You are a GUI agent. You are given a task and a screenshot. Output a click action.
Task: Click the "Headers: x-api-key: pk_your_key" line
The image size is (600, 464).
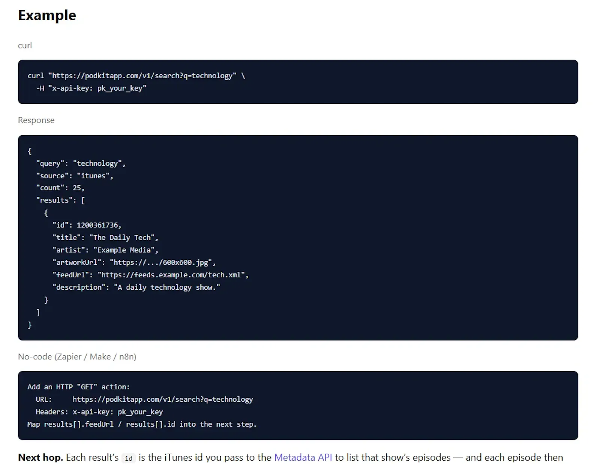pos(99,412)
